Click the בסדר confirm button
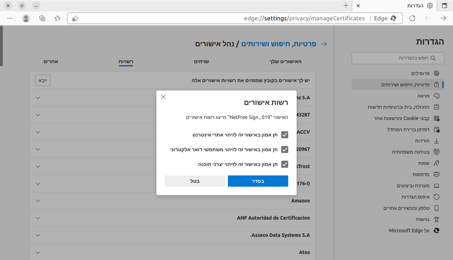The width and height of the screenshot is (453, 260). (x=258, y=181)
